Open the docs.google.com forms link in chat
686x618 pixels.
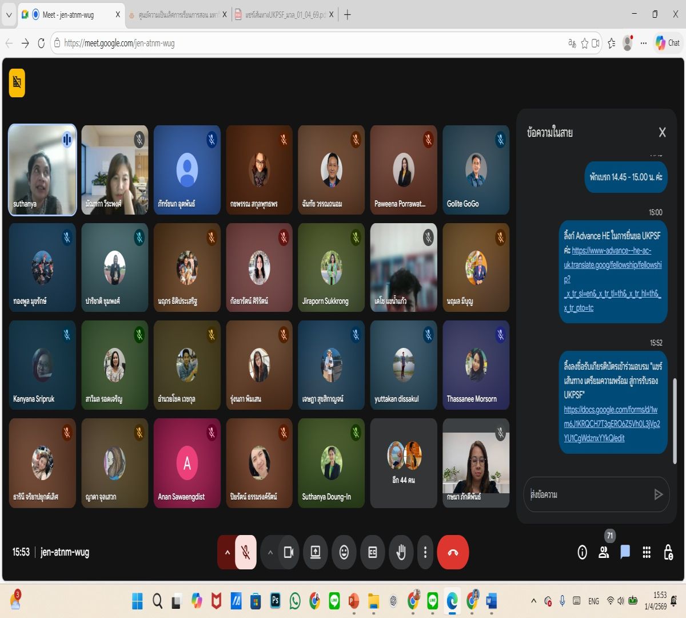click(x=611, y=424)
